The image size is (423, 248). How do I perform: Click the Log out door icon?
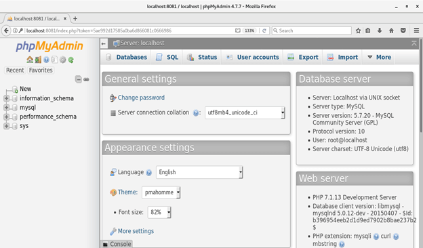(x=38, y=60)
